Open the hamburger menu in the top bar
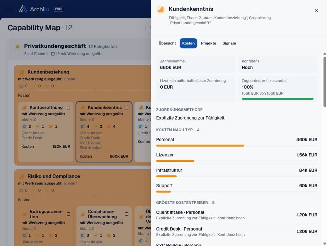The image size is (327, 246). [9, 9]
